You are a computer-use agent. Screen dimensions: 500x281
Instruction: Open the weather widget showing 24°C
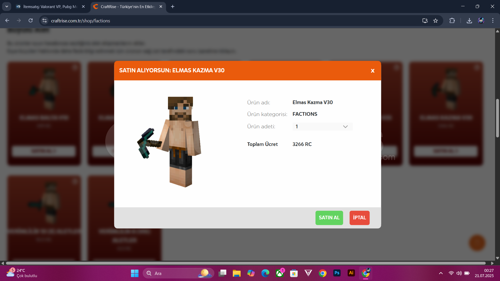[22, 273]
